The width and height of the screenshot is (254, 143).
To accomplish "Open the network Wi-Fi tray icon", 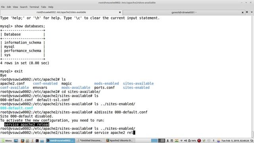I will pyautogui.click(x=181, y=141).
